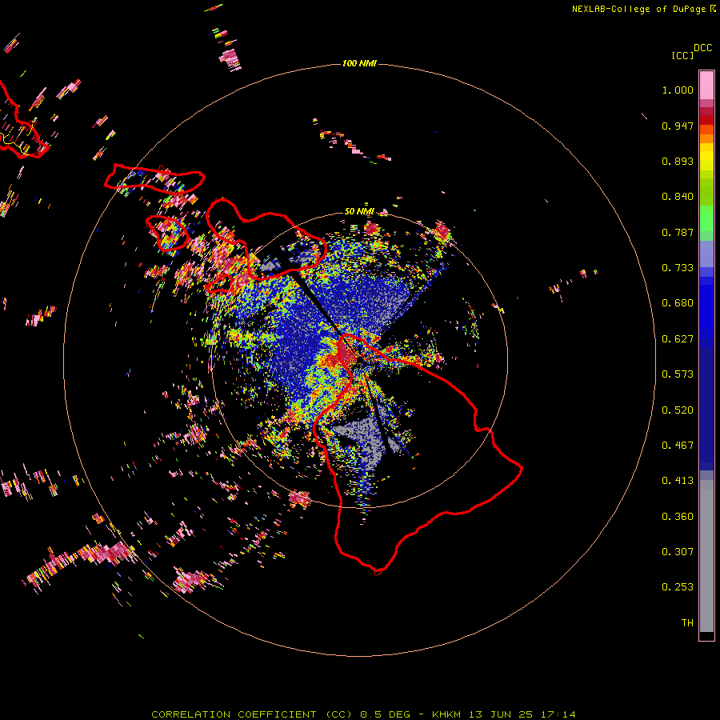Screen dimensions: 720x720
Task: Click the 0.947 scale value
Action: [678, 126]
